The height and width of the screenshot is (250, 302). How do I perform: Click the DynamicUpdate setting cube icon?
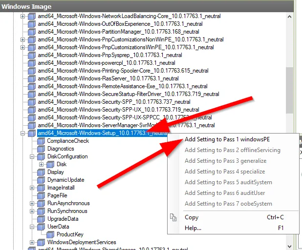41,180
